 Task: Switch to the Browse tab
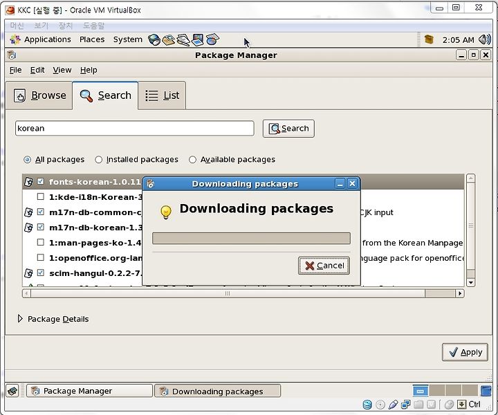click(39, 95)
